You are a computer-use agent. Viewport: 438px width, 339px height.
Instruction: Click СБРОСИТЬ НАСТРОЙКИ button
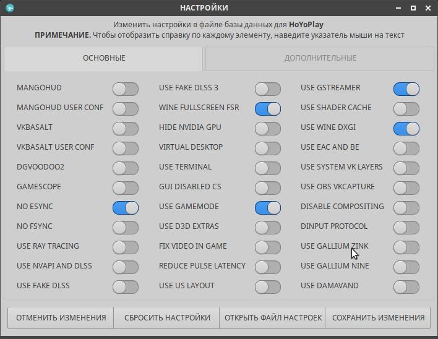pyautogui.click(x=167, y=318)
